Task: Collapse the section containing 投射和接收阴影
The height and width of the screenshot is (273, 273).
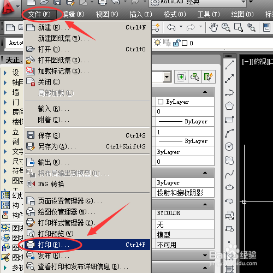Action: point(205,173)
